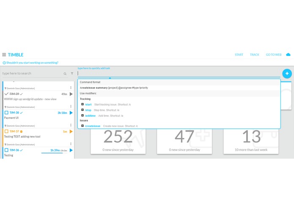294x209 pixels.
Task: Click the cloud sync icon
Action: [x=288, y=55]
